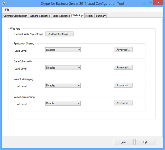This screenshot has width=165, height=150.
Task: Open Advanced settings for Voice Conferencing
Action: (123, 103)
